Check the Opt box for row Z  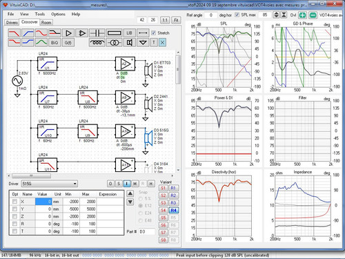(14, 216)
